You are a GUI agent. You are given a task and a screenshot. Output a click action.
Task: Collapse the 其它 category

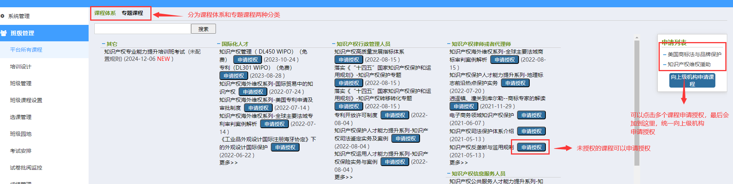click(x=104, y=44)
